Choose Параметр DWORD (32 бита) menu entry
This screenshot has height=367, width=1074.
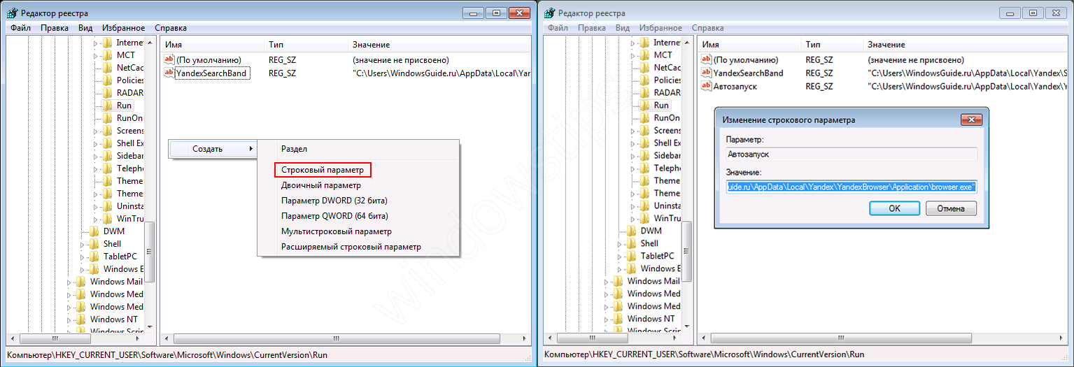click(x=334, y=201)
